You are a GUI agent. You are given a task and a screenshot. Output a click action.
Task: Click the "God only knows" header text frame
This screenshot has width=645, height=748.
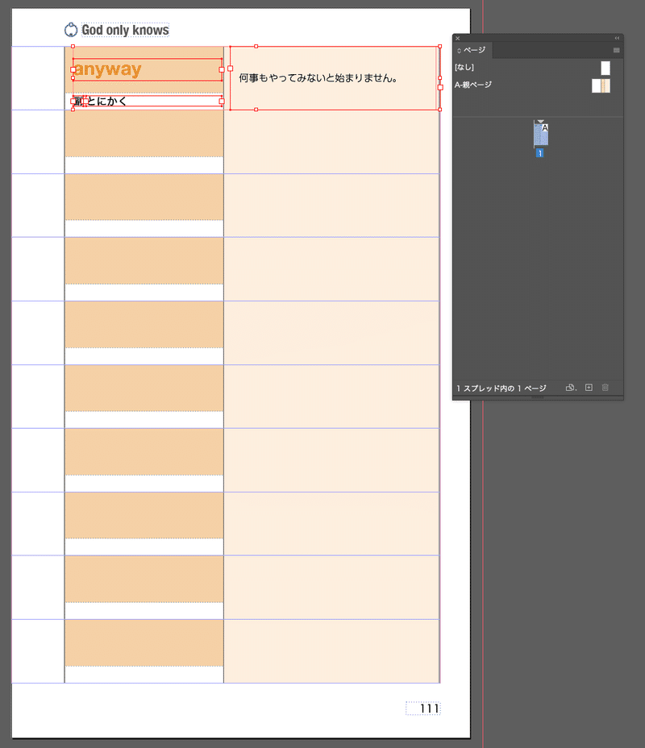(125, 30)
